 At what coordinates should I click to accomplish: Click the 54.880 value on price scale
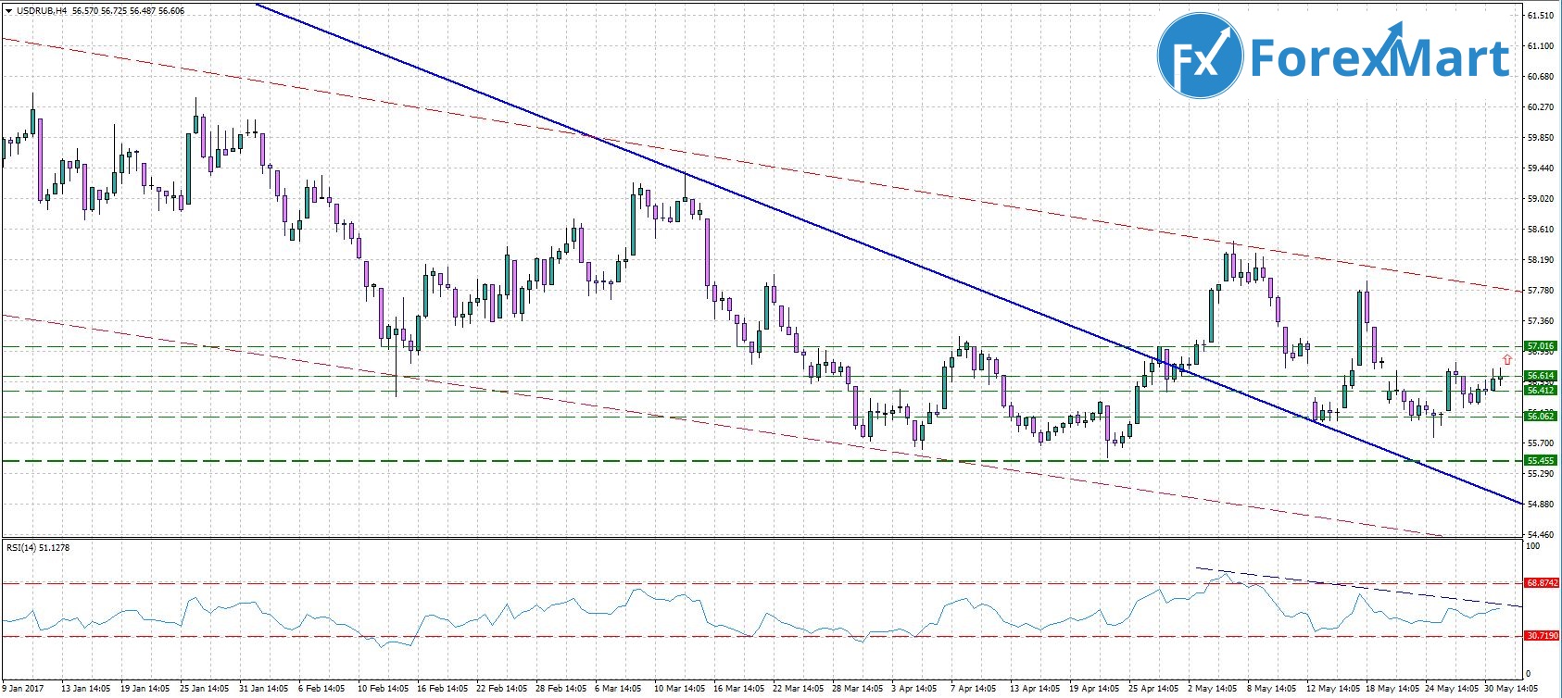coord(1540,505)
